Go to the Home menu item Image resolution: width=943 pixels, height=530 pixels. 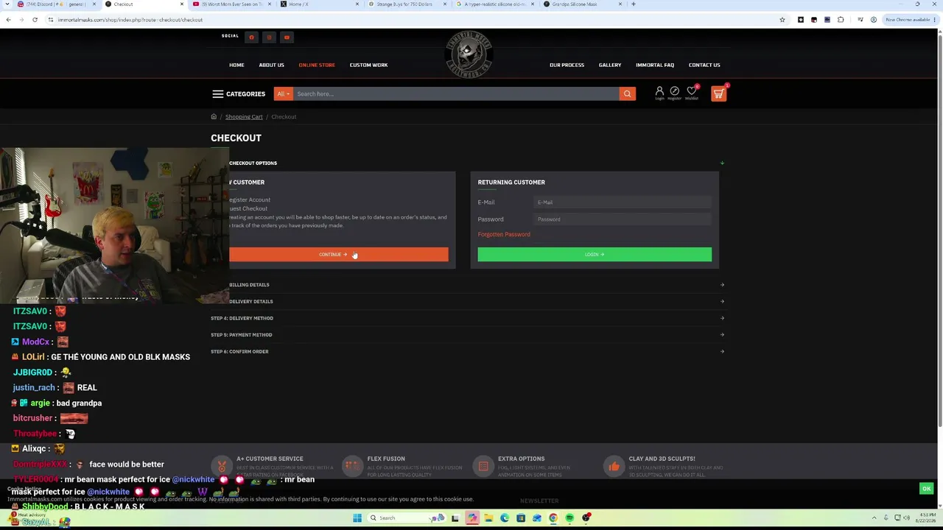[x=236, y=65]
